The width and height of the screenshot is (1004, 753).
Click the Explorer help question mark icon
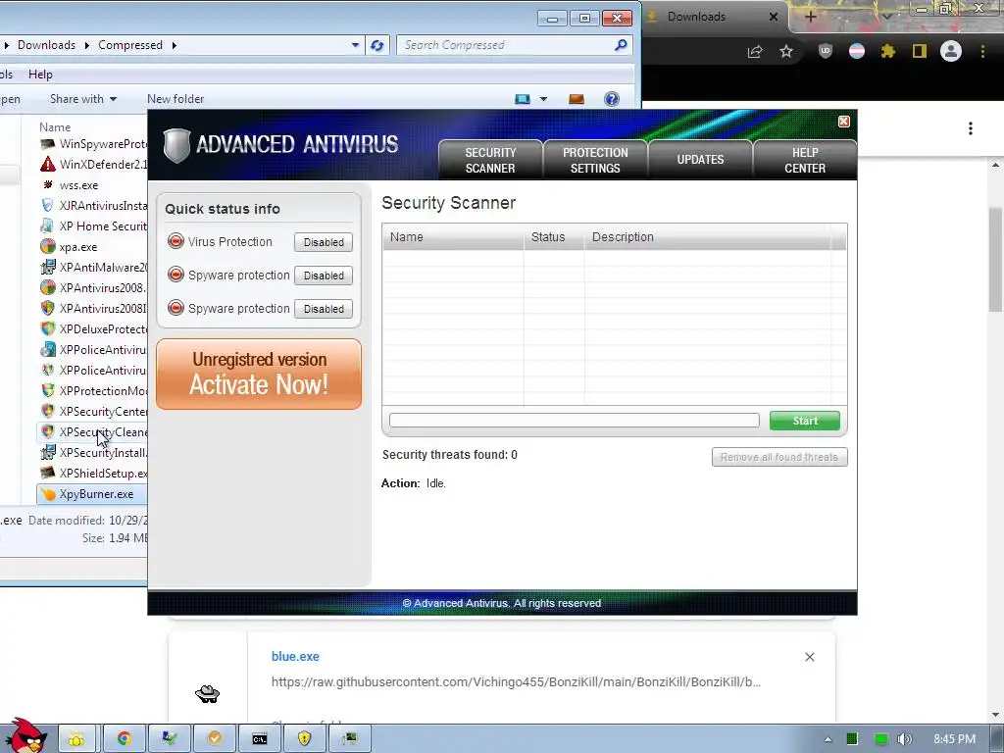click(612, 99)
